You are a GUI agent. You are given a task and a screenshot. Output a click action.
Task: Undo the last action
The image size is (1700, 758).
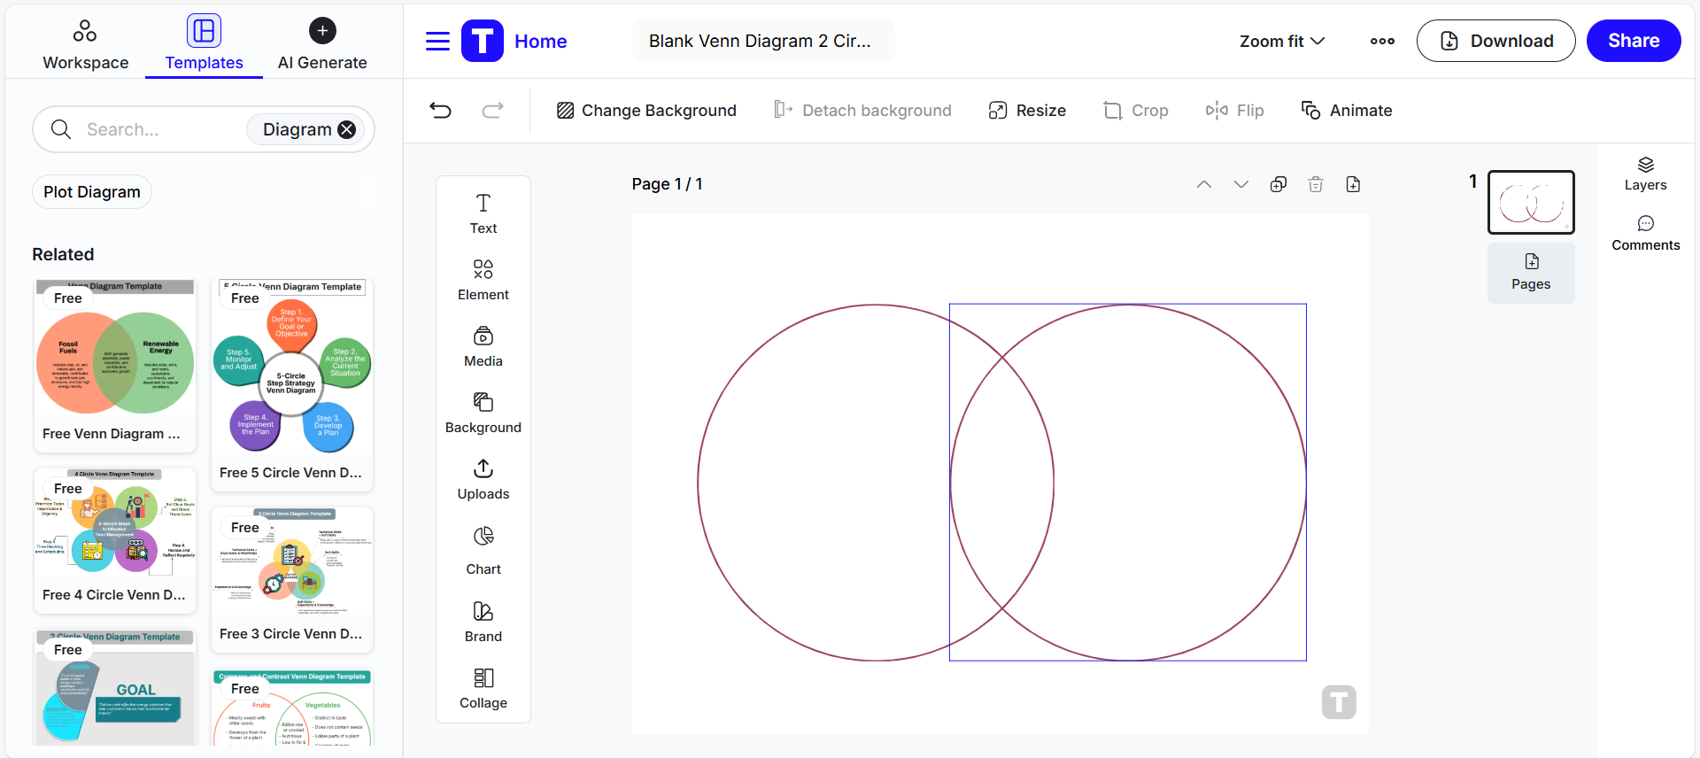[440, 110]
